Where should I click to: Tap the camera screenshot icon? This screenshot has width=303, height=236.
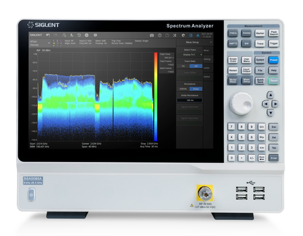(152, 35)
